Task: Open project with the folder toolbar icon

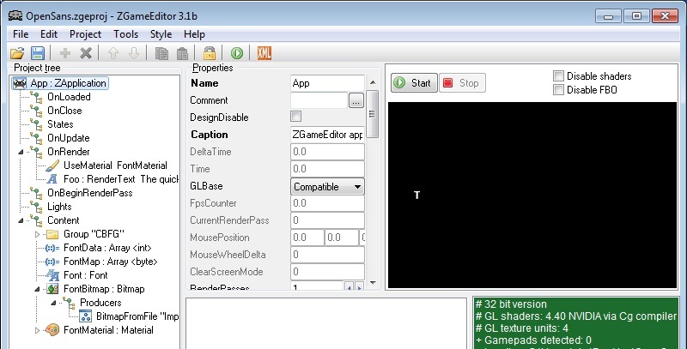Action: (17, 53)
